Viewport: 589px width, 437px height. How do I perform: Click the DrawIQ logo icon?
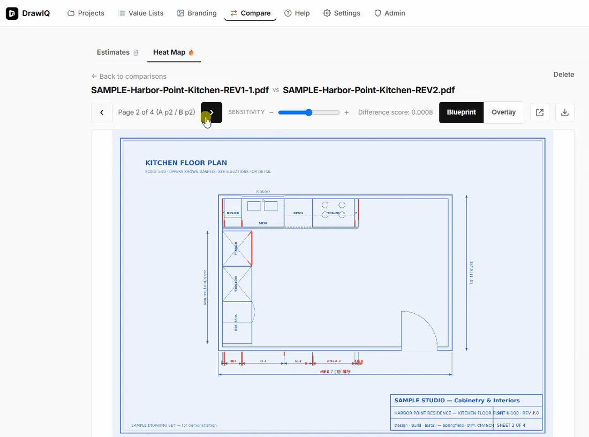click(12, 13)
